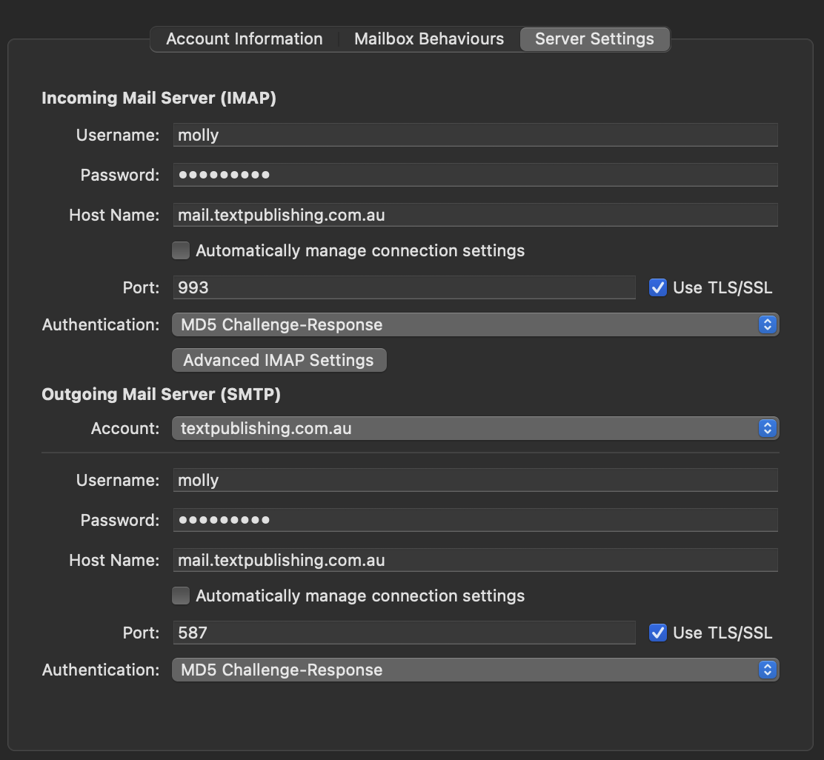Viewport: 824px width, 760px height.
Task: Open Advanced IMAP Settings
Action: 279,360
